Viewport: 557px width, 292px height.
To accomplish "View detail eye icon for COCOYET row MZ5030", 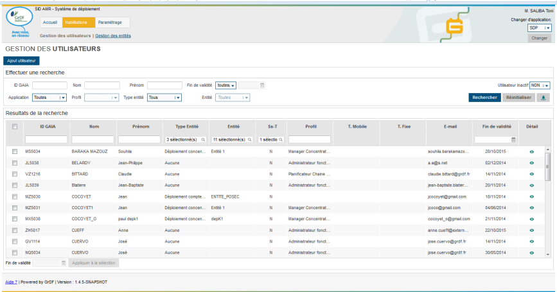I will point(532,196).
